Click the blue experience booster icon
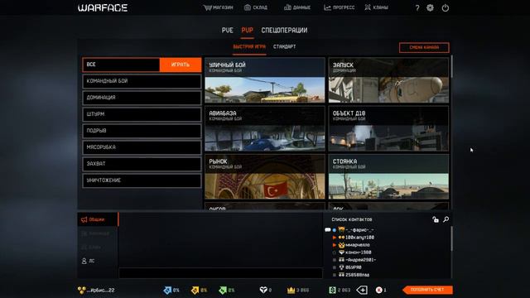The width and height of the screenshot is (530, 298). [x=167, y=291]
